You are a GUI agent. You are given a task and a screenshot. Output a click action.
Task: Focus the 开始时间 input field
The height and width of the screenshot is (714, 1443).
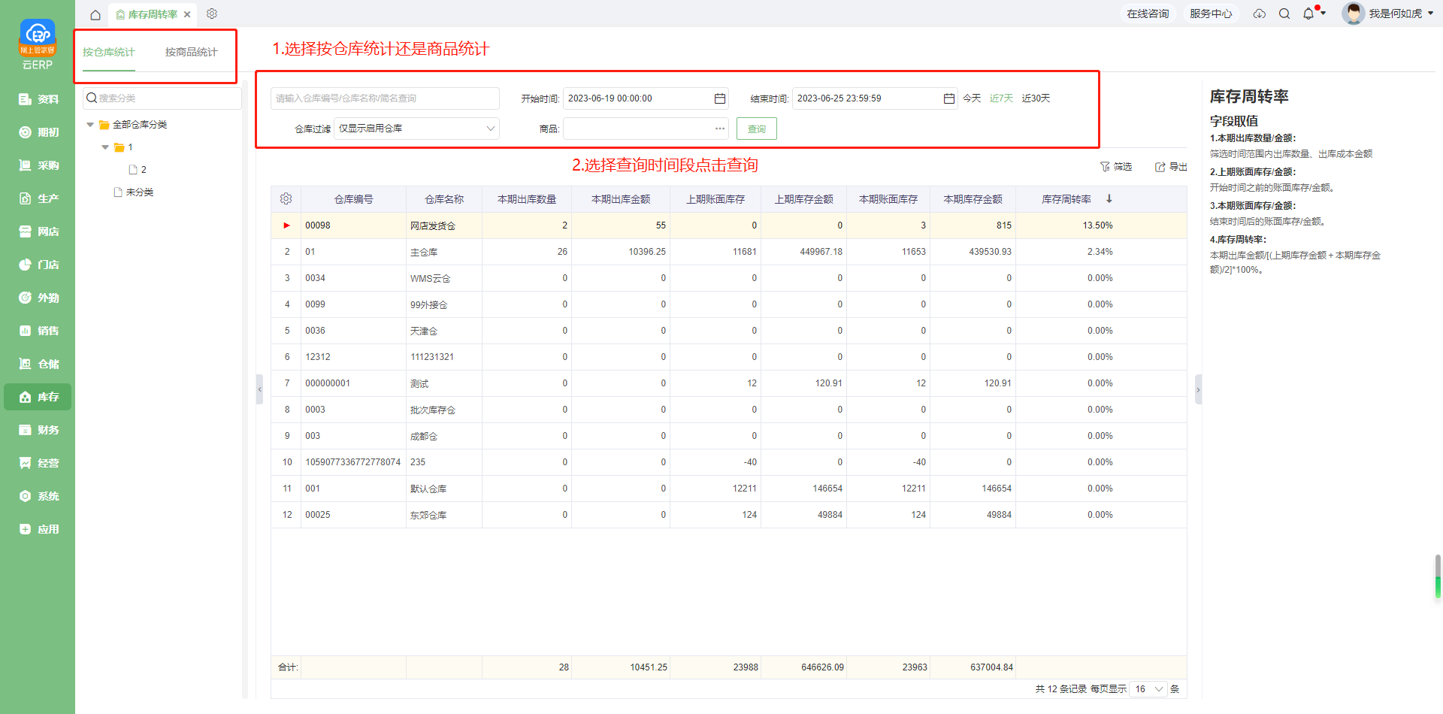pyautogui.click(x=646, y=98)
